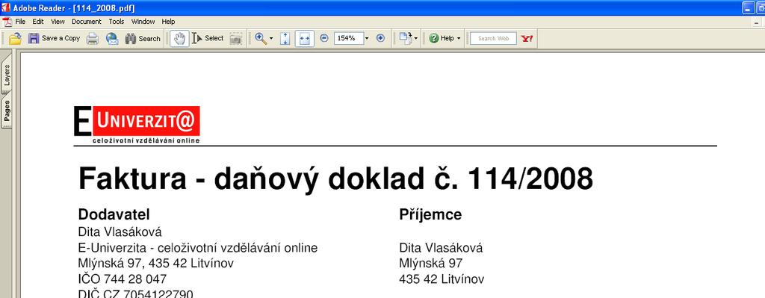Open the Edit menu
This screenshot has height=298, width=765.
click(38, 22)
